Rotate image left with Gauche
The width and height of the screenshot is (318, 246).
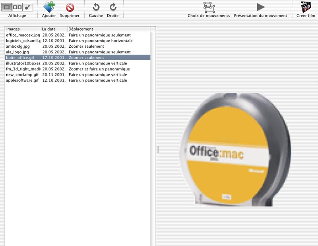pos(96,7)
